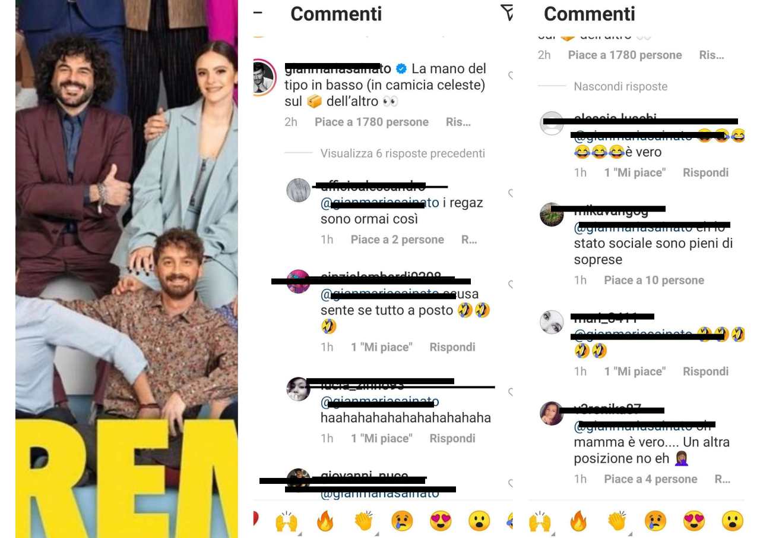
Task: Expand 'Visualizza 6 risposte precedenti'
Action: (403, 153)
